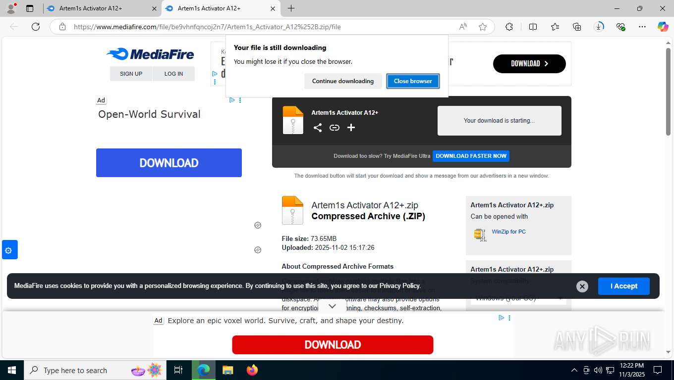The height and width of the screenshot is (380, 674).
Task: Click the SIGN UP button
Action: pyautogui.click(x=131, y=74)
